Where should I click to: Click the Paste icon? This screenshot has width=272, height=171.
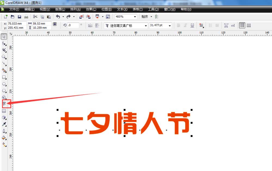49,17
